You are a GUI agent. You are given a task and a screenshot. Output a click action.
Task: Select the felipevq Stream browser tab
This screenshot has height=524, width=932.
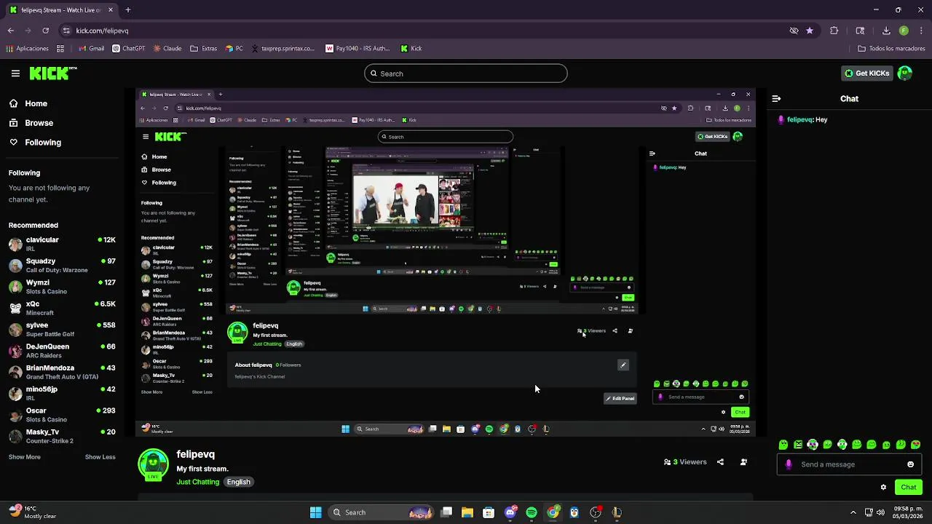62,10
